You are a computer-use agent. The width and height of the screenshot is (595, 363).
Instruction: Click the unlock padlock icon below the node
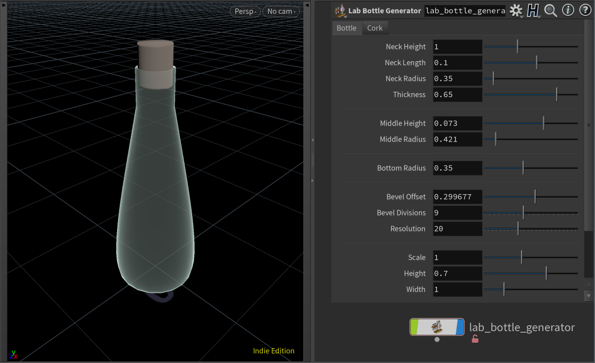[475, 338]
